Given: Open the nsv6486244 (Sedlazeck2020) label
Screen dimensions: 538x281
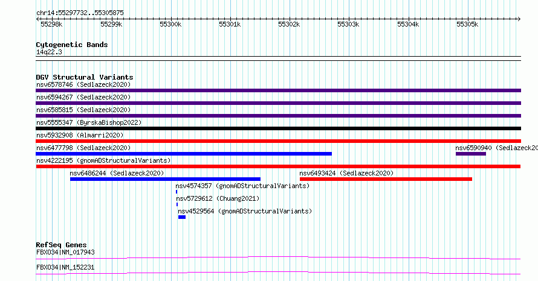Looking at the screenshot, I should [x=117, y=173].
